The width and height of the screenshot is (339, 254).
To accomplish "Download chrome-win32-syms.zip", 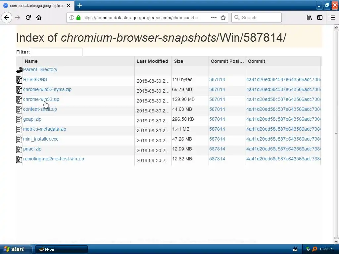I will tap(47, 89).
